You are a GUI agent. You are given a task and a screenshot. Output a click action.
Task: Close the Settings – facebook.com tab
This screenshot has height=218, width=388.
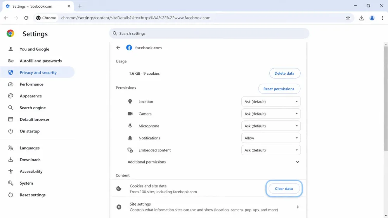coord(69,6)
